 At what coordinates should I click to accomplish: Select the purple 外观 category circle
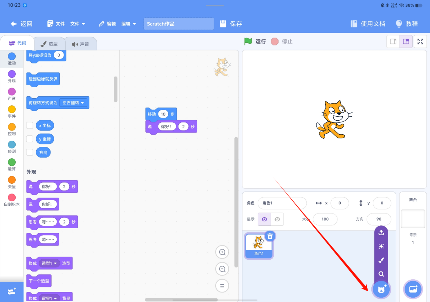tap(12, 74)
